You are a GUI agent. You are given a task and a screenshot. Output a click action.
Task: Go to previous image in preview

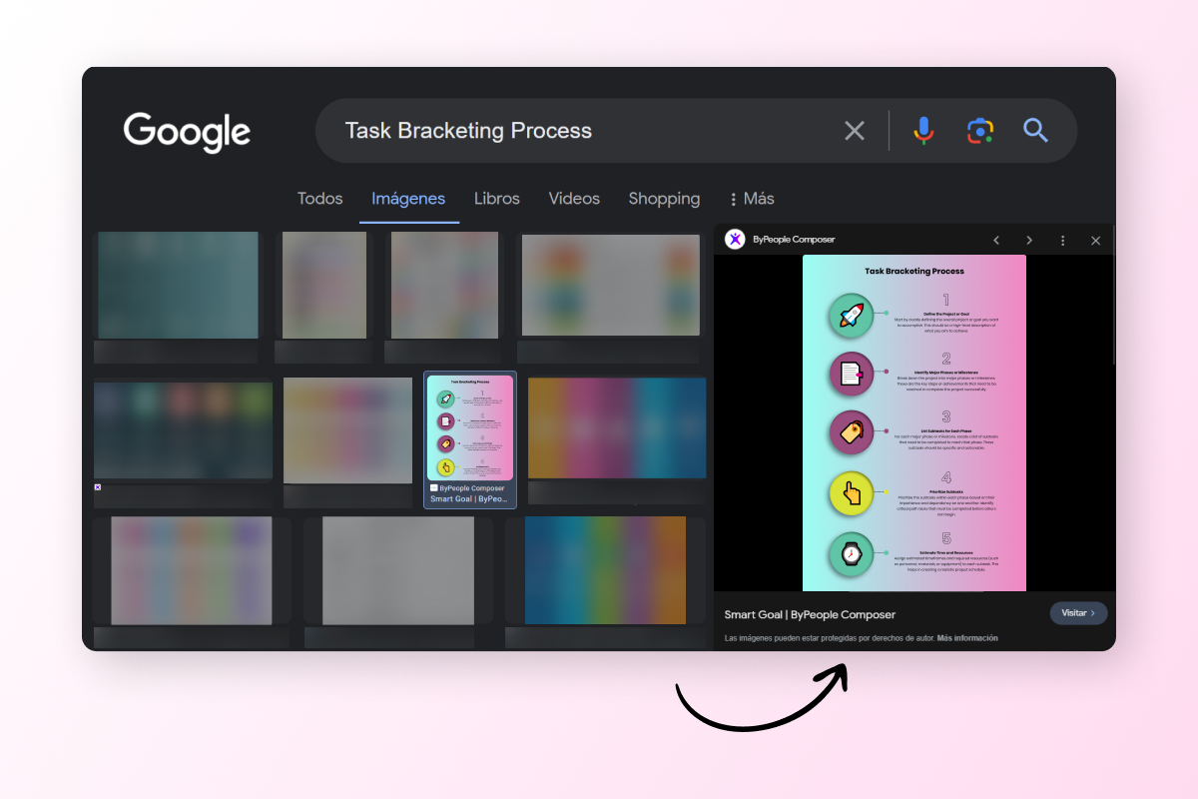pyautogui.click(x=995, y=241)
